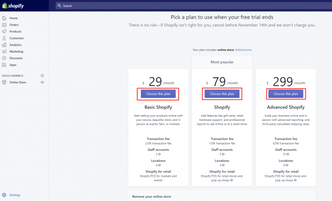Click info icon beside Basic staff accounts 2
332x201 pixels.
pos(159,154)
